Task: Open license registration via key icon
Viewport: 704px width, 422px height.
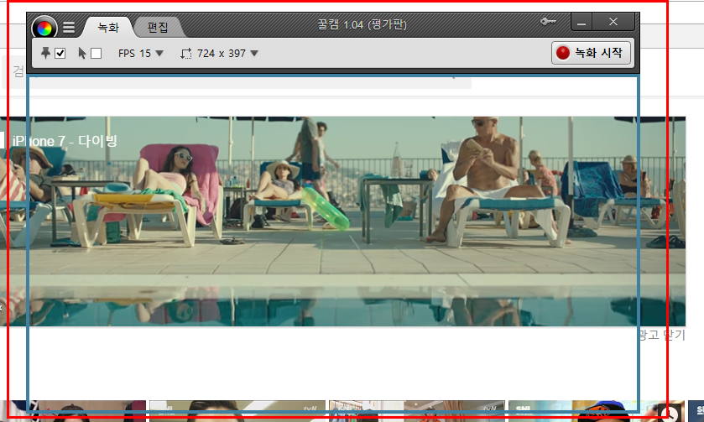Action: [x=548, y=21]
